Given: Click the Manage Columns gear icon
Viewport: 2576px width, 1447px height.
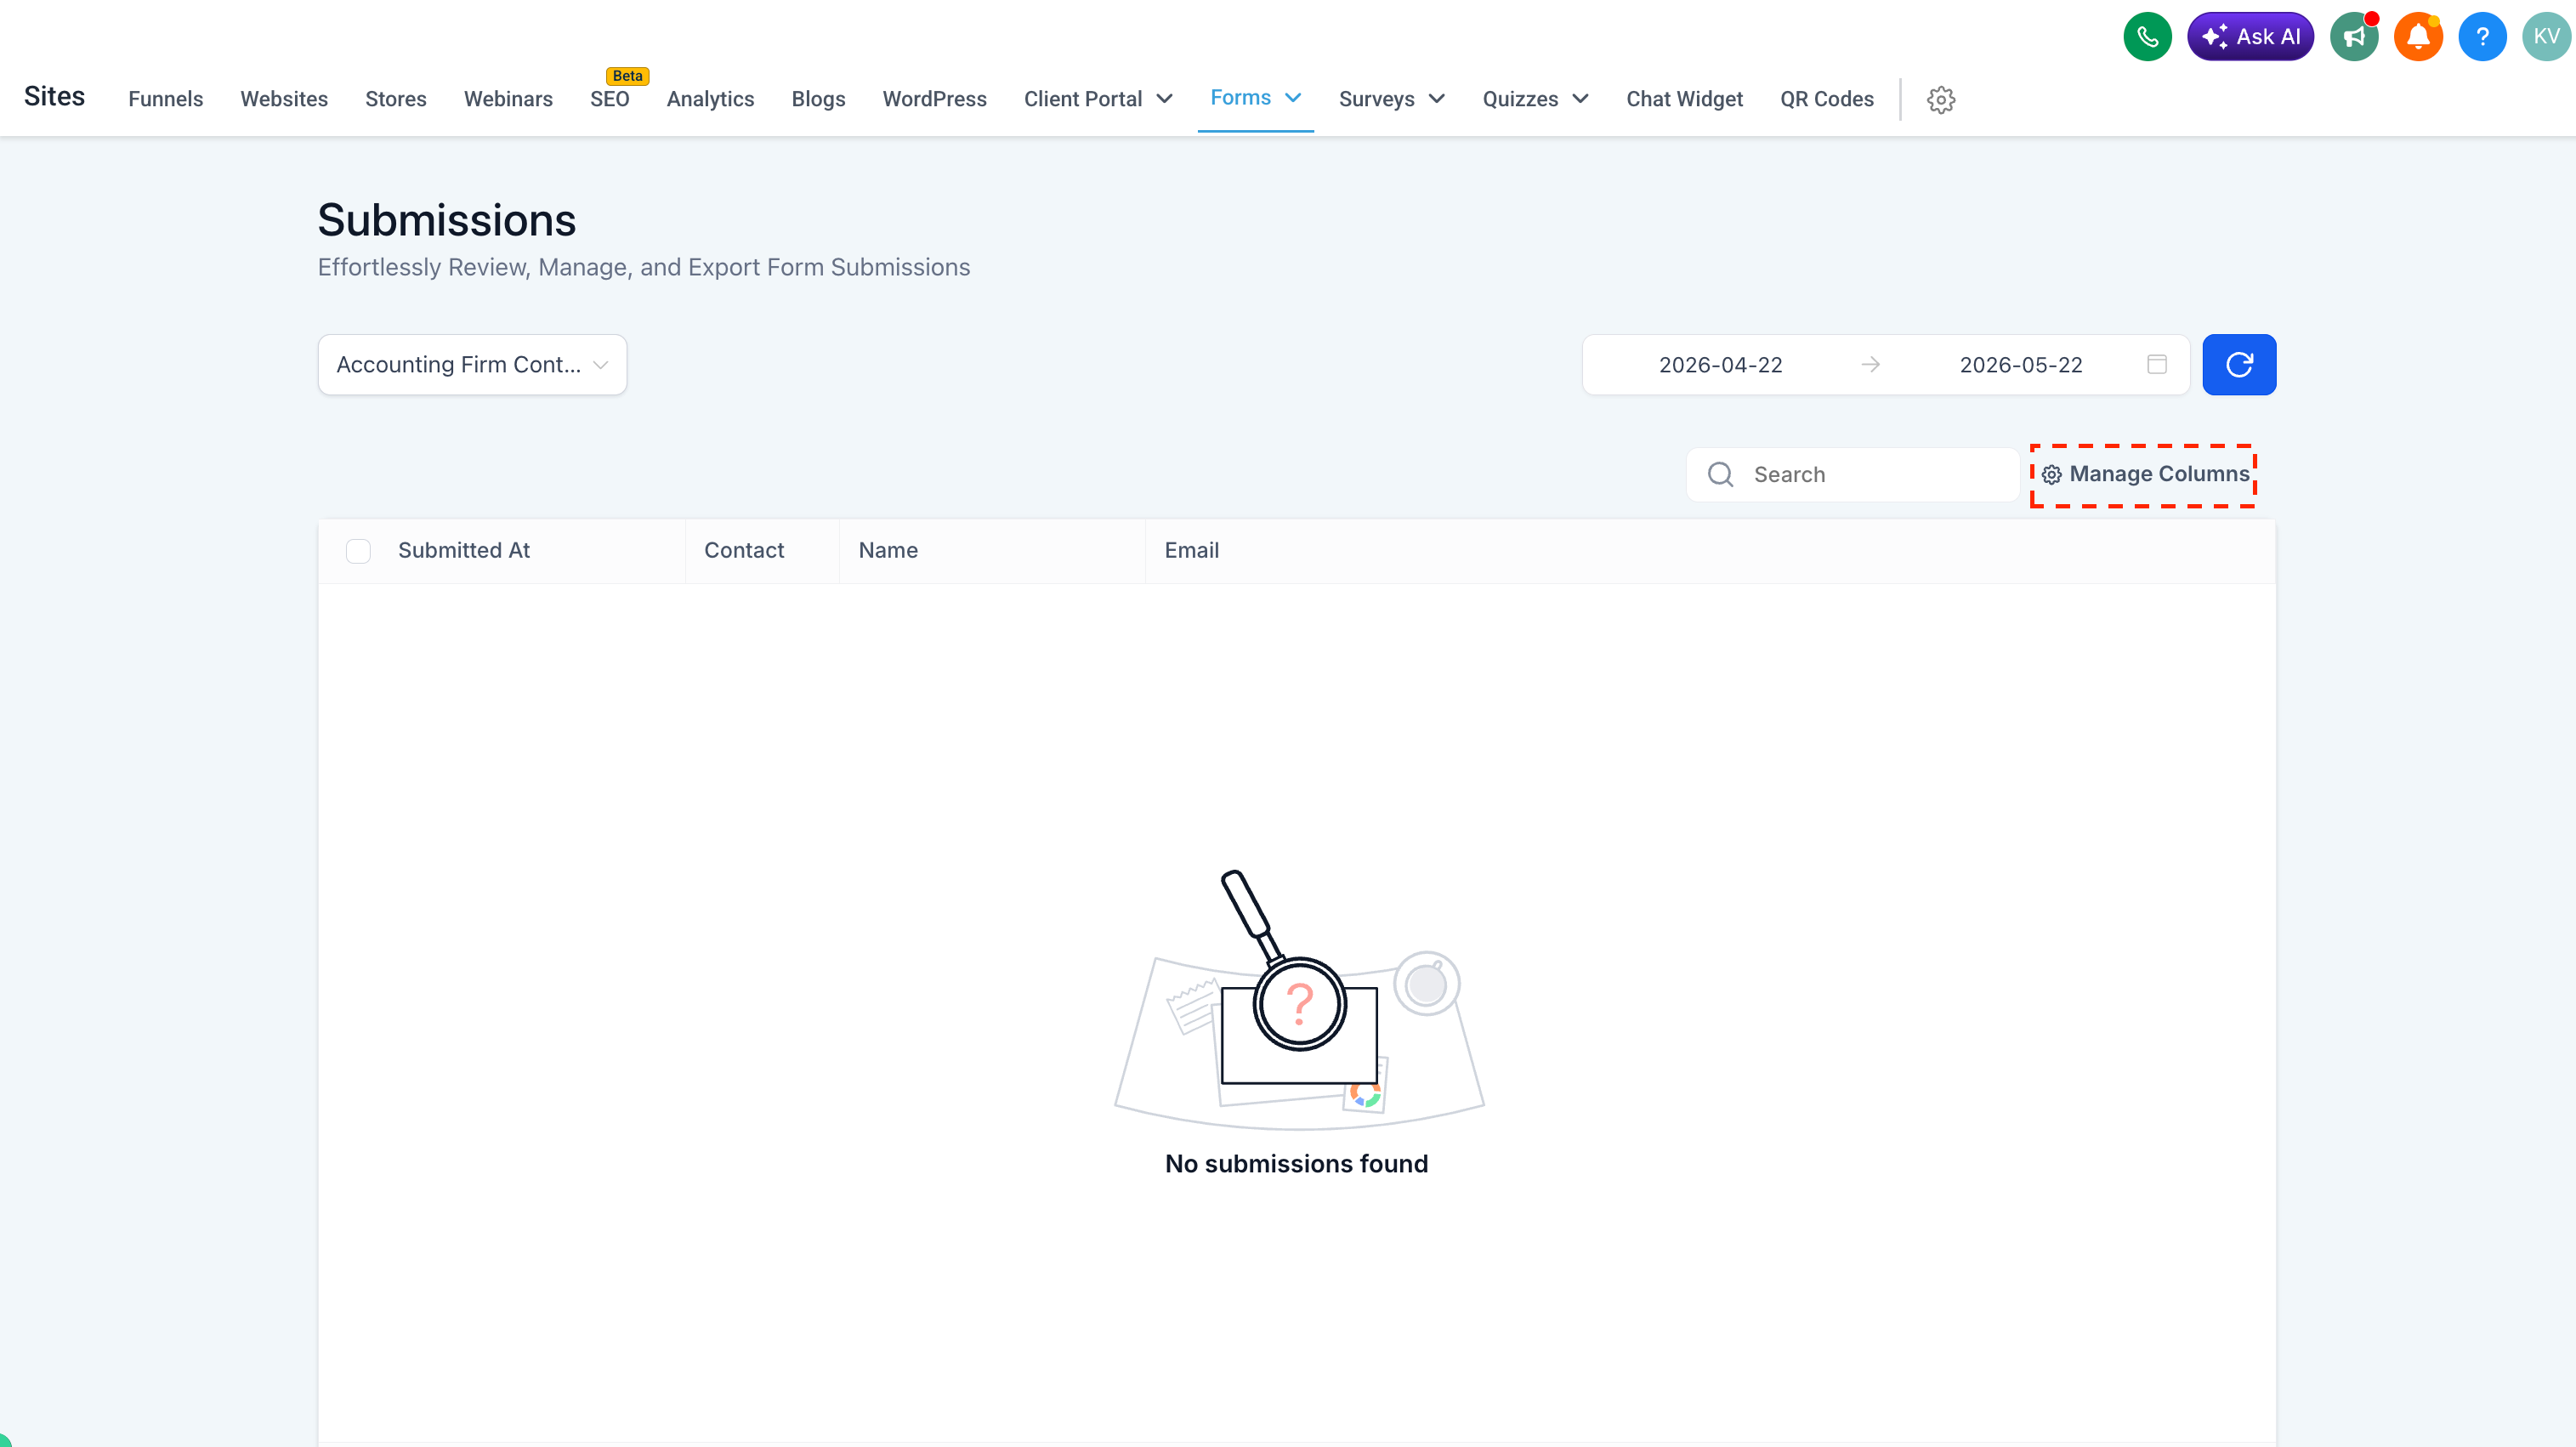Looking at the screenshot, I should tap(2051, 475).
